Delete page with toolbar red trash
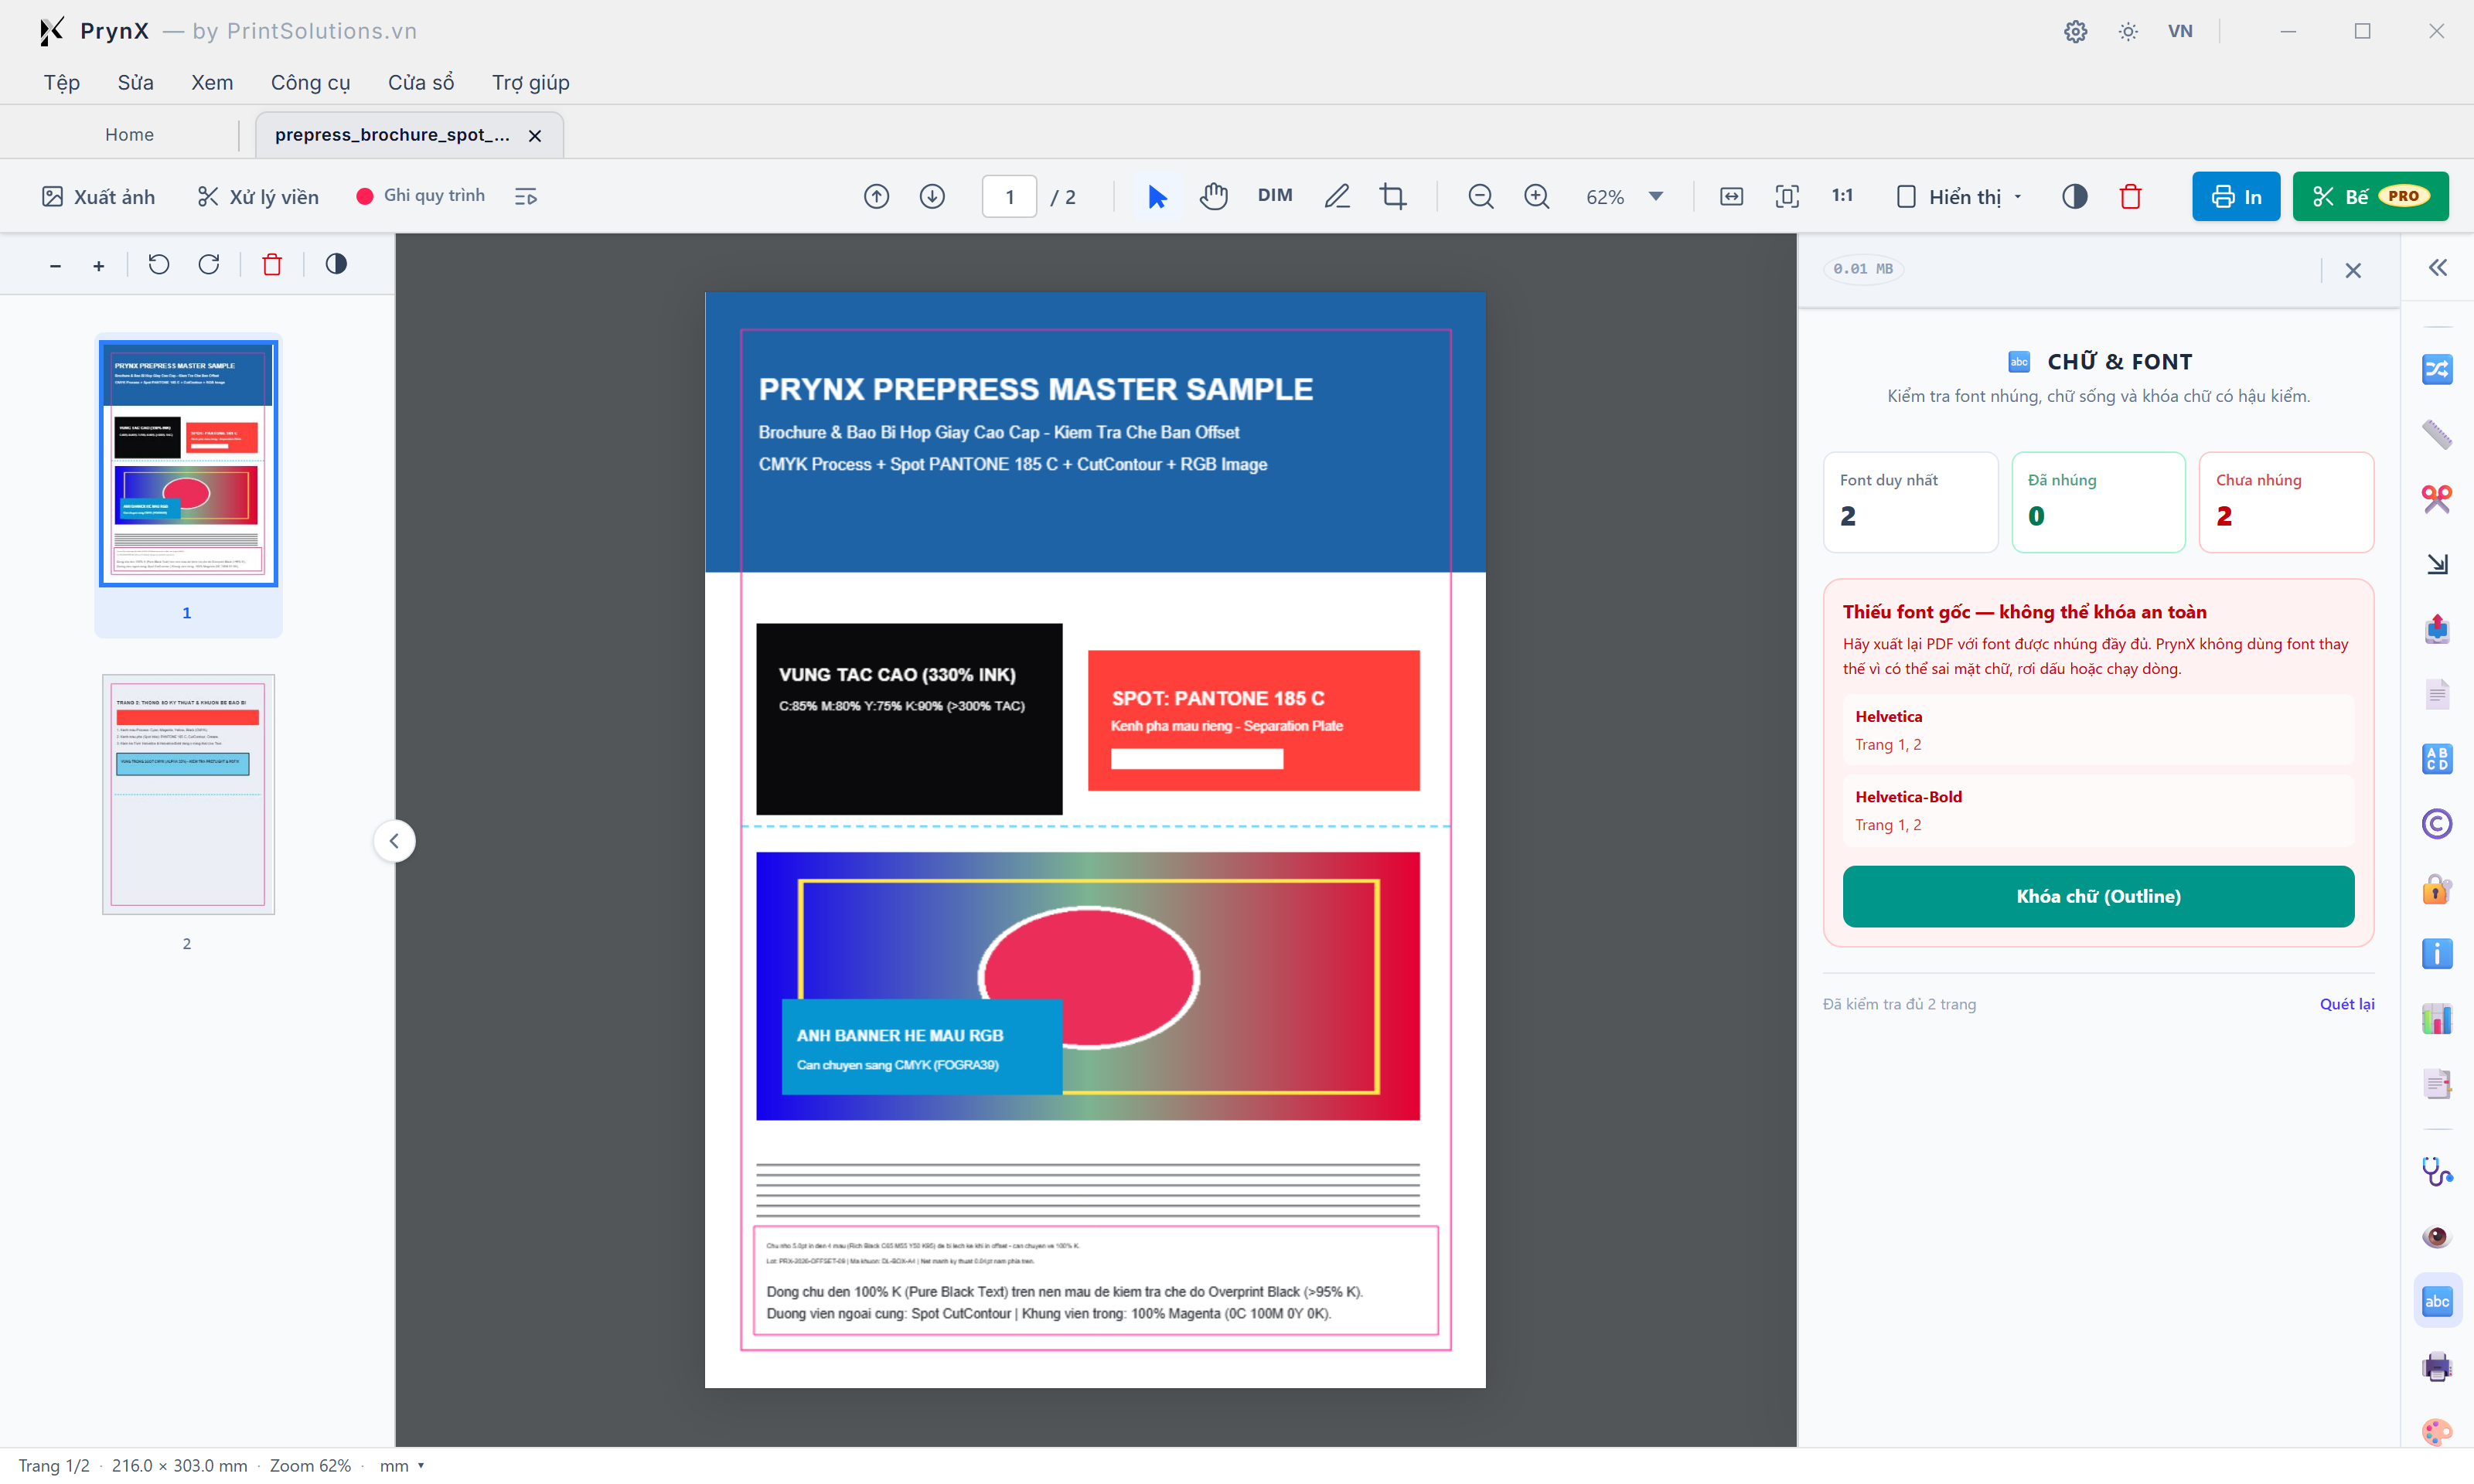 click(2131, 197)
